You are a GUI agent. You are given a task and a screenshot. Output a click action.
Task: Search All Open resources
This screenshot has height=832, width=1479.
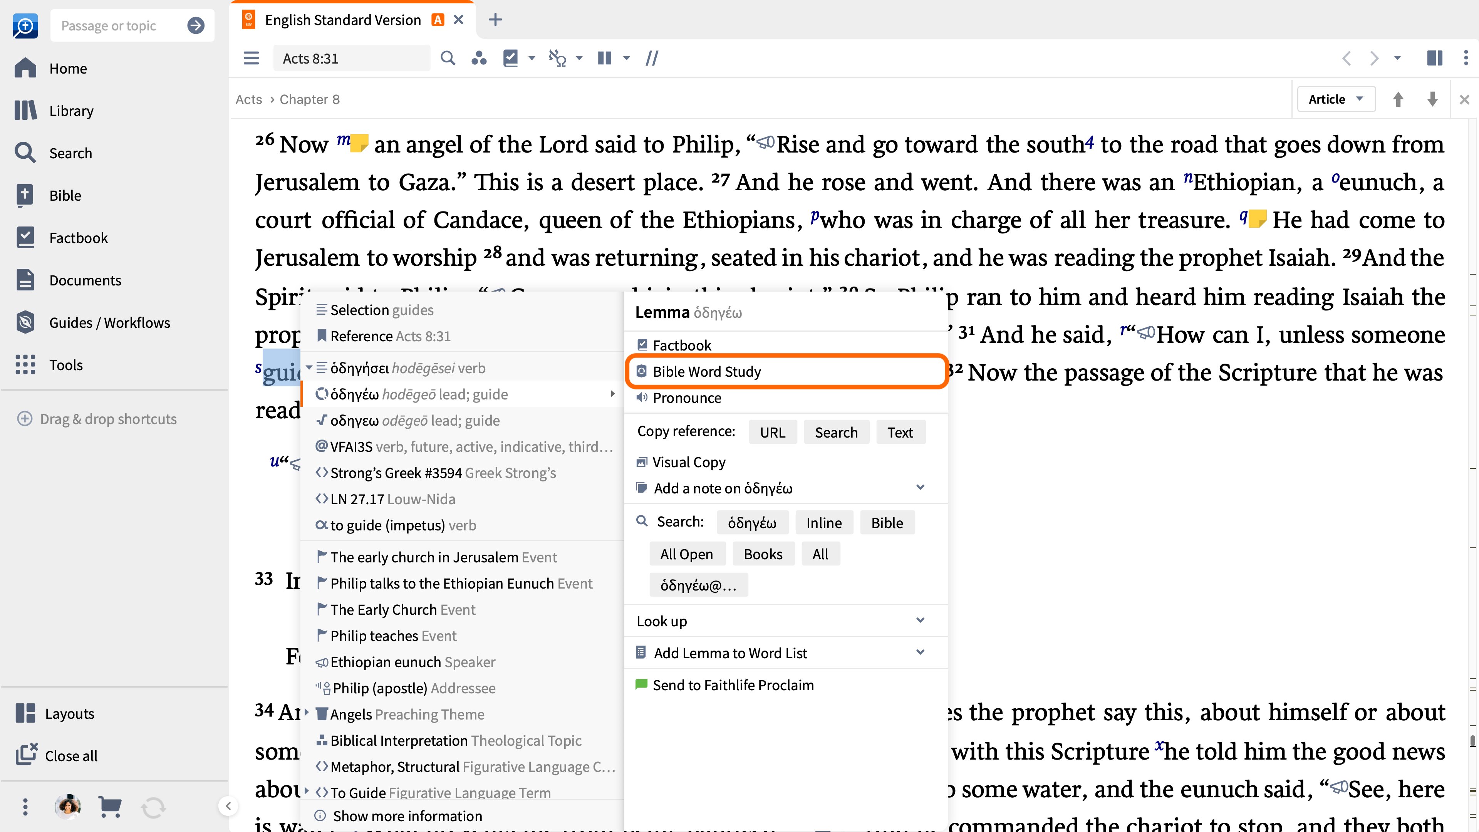click(687, 554)
